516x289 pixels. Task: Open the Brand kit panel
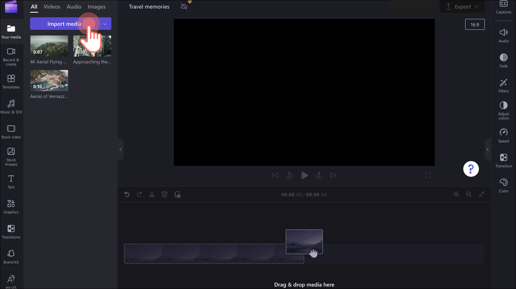(11, 257)
